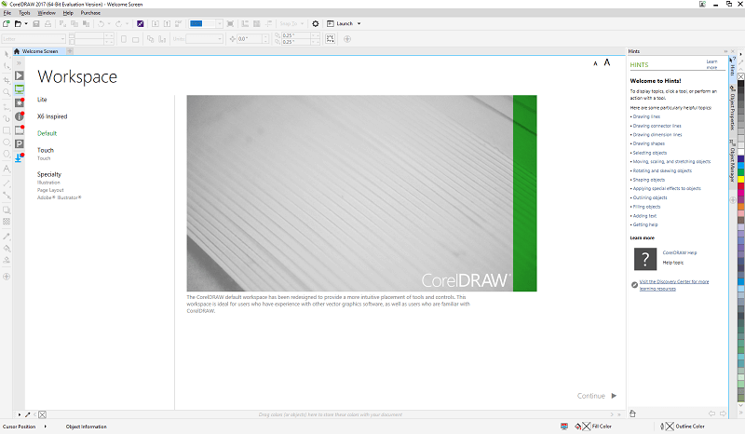Click the Fill Color bucket icon
This screenshot has height=434, width=745.
pos(577,427)
